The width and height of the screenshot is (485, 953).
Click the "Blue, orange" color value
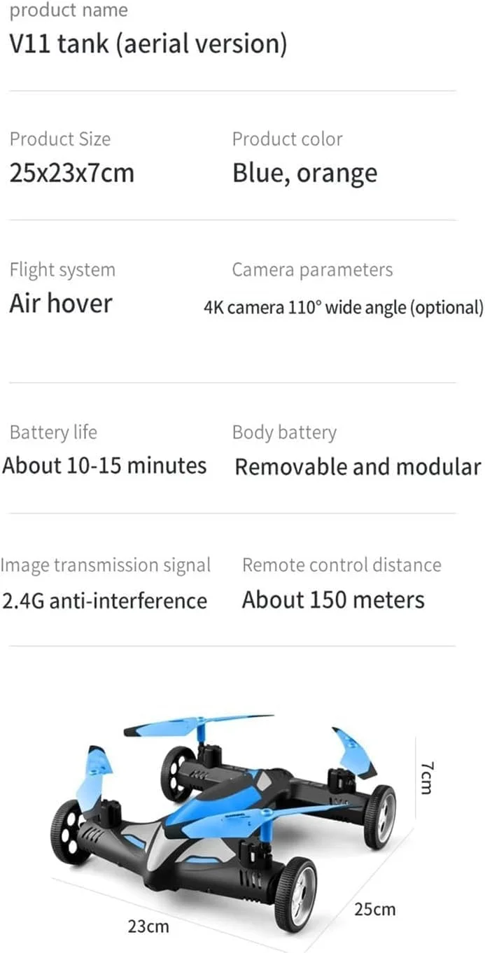coord(304,174)
